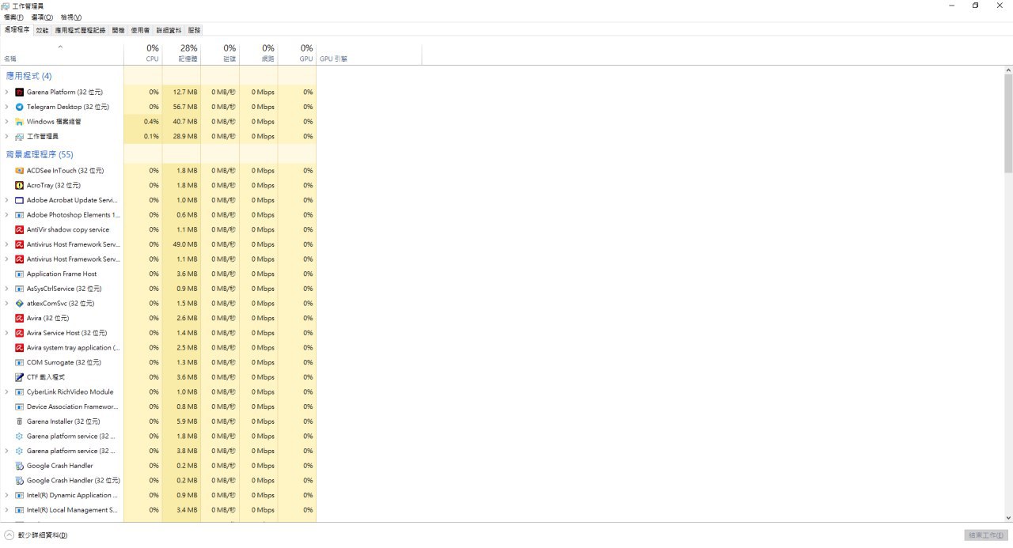This screenshot has width=1013, height=548.
Task: Click the Garena Platform app icon
Action: click(x=20, y=92)
